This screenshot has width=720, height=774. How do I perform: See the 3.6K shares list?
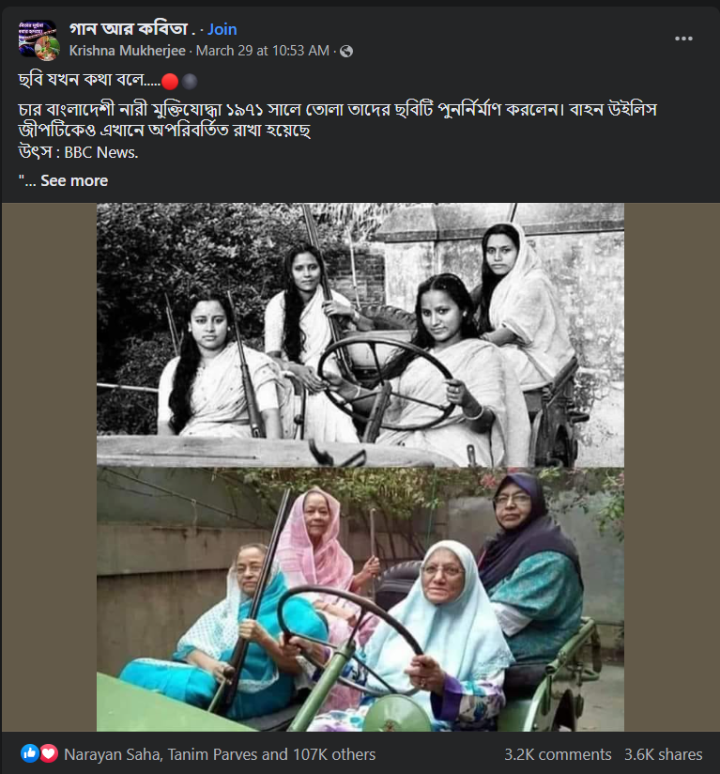point(666,753)
